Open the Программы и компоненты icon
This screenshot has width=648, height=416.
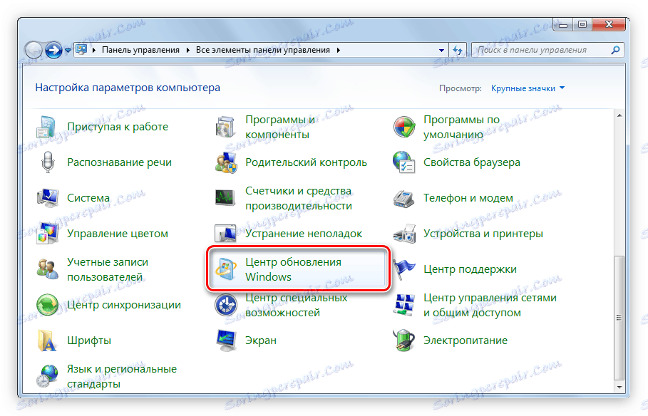pyautogui.click(x=226, y=127)
